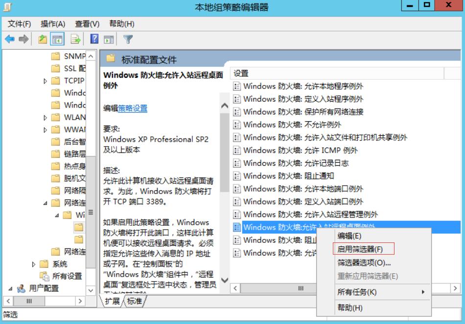
Task: Open the 操作(A) menu
Action: click(53, 24)
